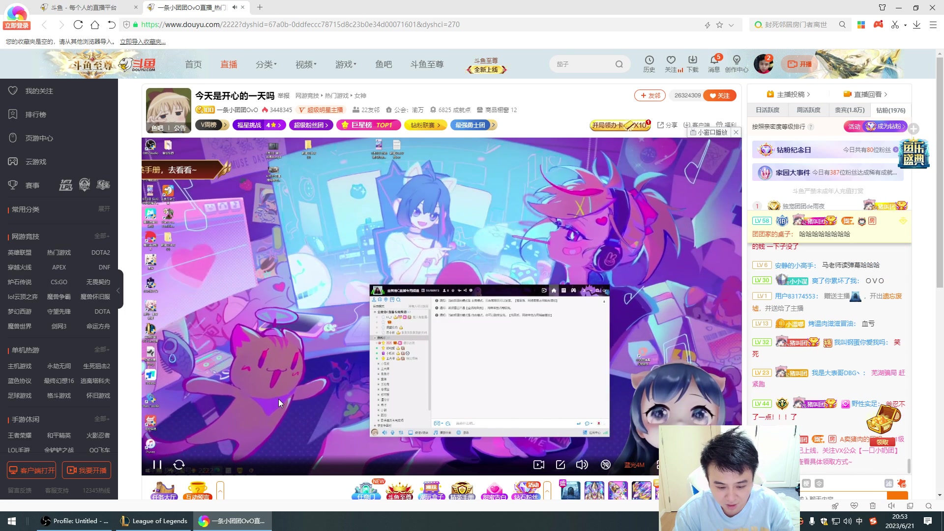Collapse the left sidebar with edge arrow

(x=118, y=290)
